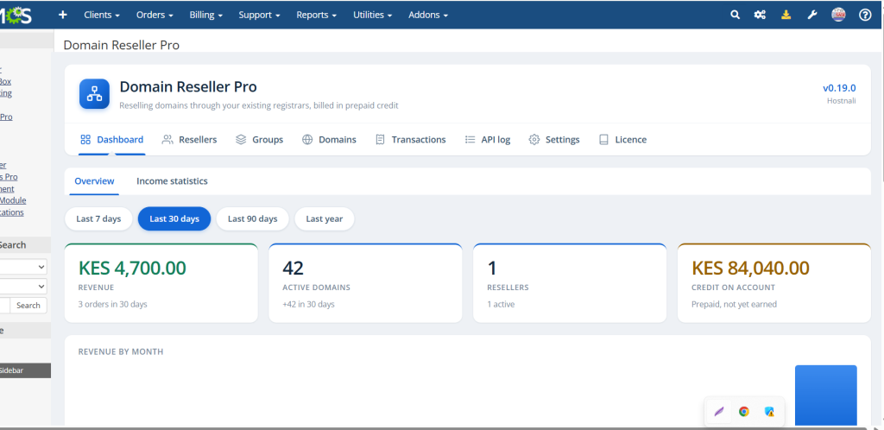This screenshot has width=884, height=430.
Task: Click the Domains globe icon
Action: (x=307, y=139)
